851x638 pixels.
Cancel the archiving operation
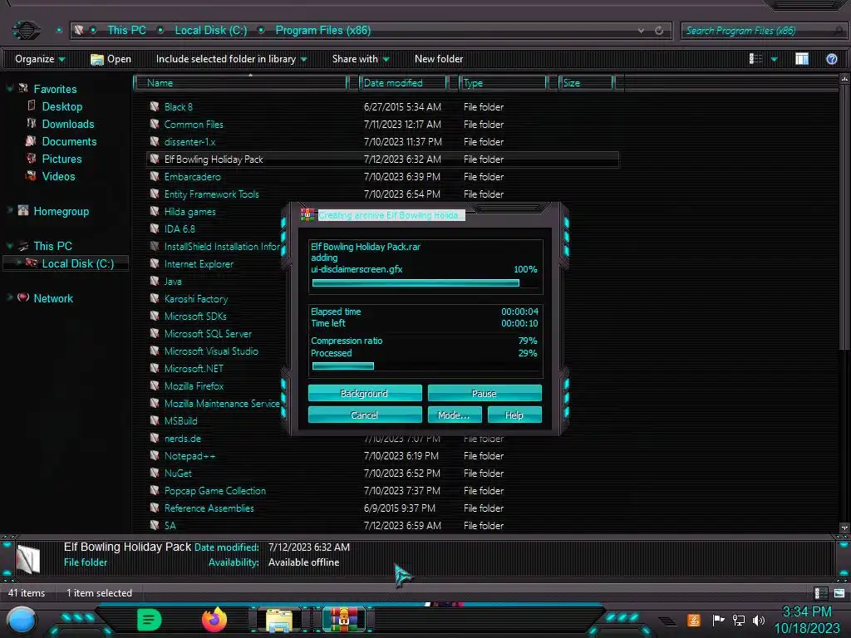click(365, 415)
